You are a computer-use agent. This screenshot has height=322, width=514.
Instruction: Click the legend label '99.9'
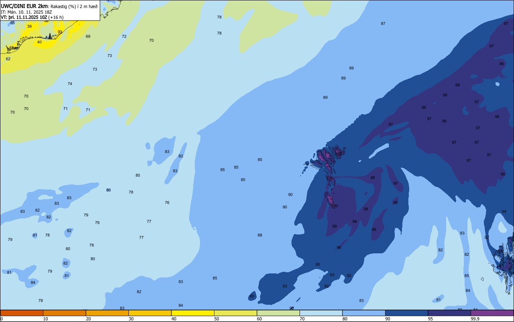pyautogui.click(x=475, y=319)
